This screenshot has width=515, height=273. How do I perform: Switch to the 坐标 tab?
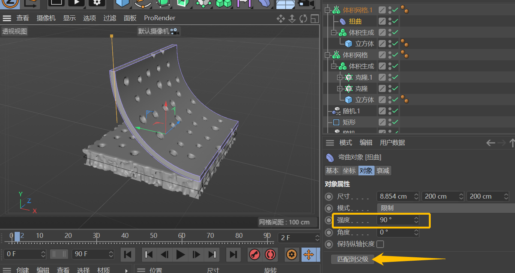(349, 171)
